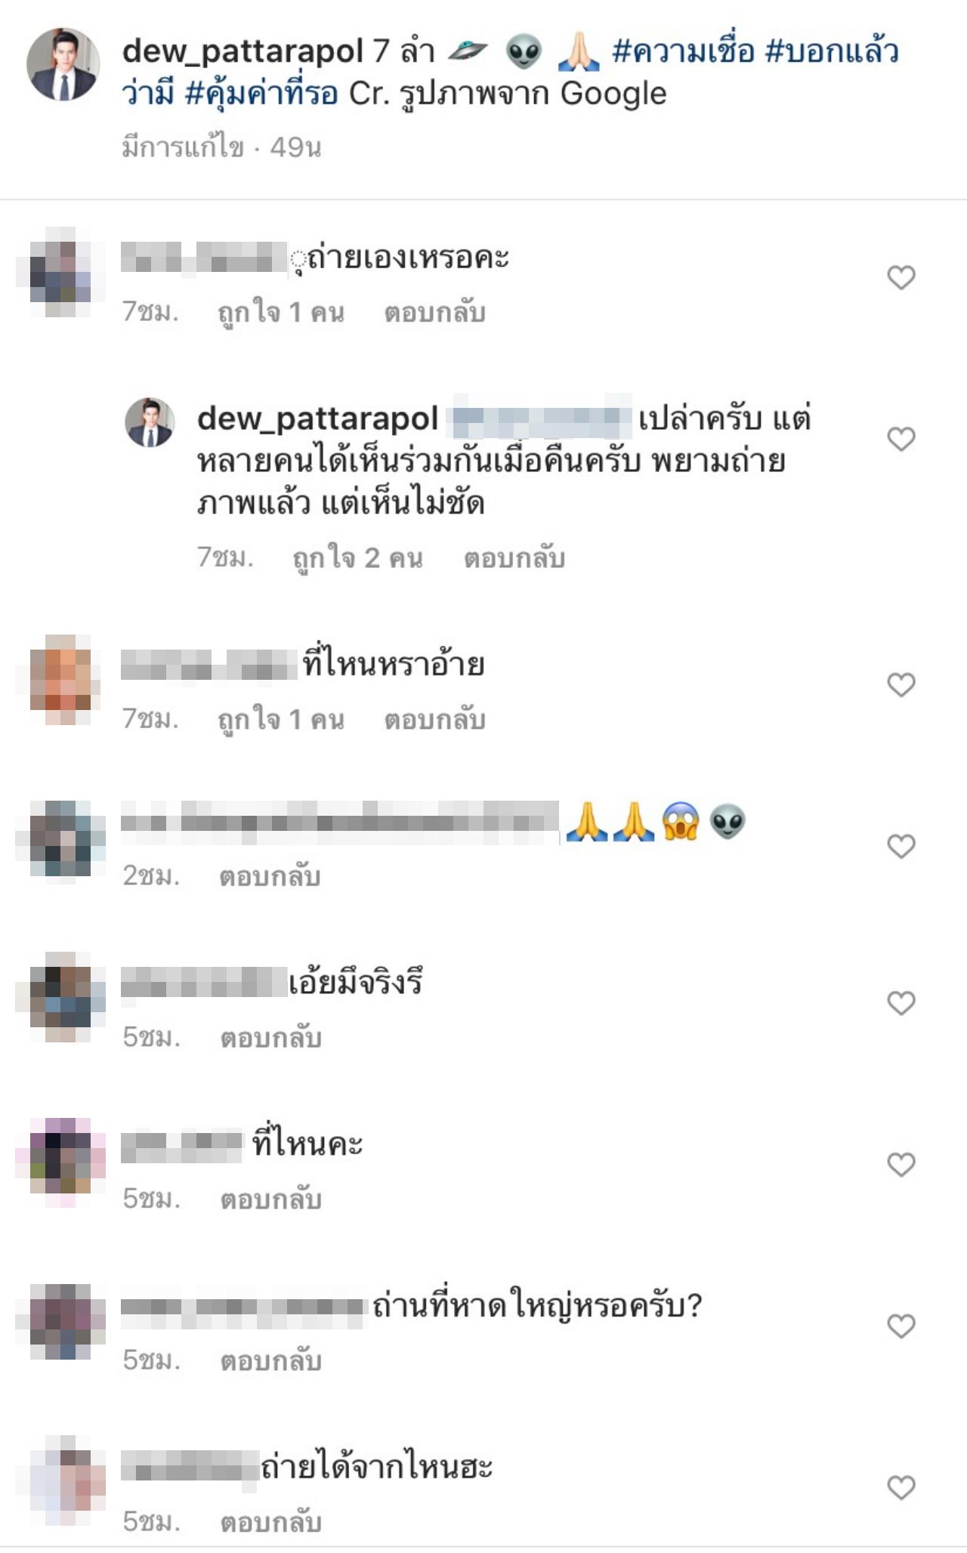Viewport: 967px width, 1553px height.
Task: Open hashtag #บอกแล้วว่ามี in caption
Action: tap(832, 51)
